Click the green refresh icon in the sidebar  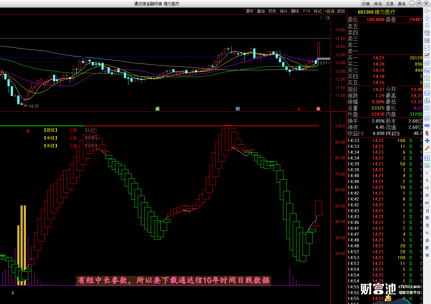(x=427, y=165)
